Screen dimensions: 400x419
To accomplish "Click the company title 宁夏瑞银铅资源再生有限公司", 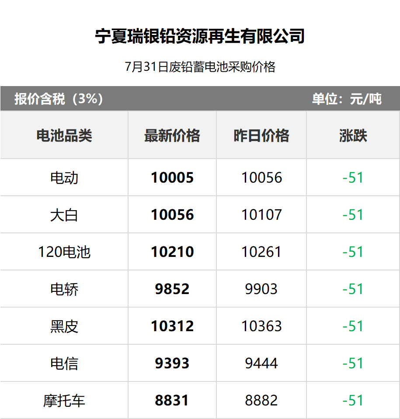I will tap(200, 36).
